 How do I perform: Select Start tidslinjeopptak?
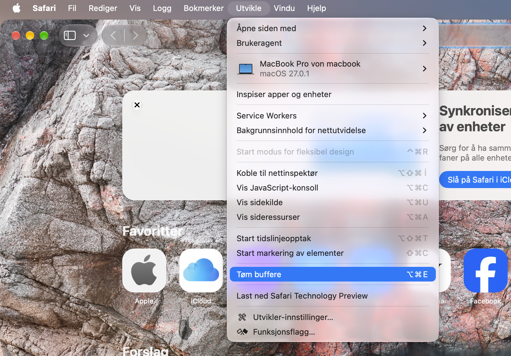tap(333, 238)
